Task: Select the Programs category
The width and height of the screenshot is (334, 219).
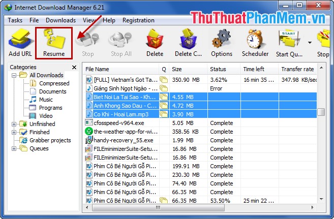Action: point(51,108)
